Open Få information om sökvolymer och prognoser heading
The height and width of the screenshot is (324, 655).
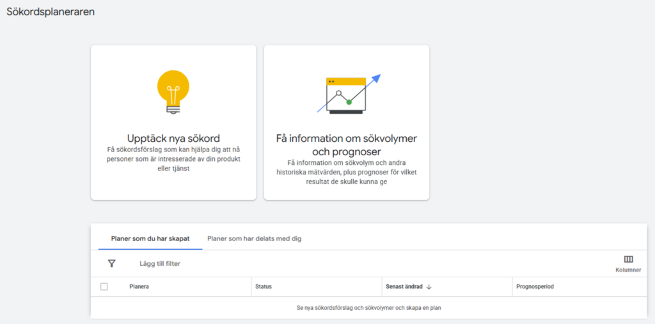(346, 145)
